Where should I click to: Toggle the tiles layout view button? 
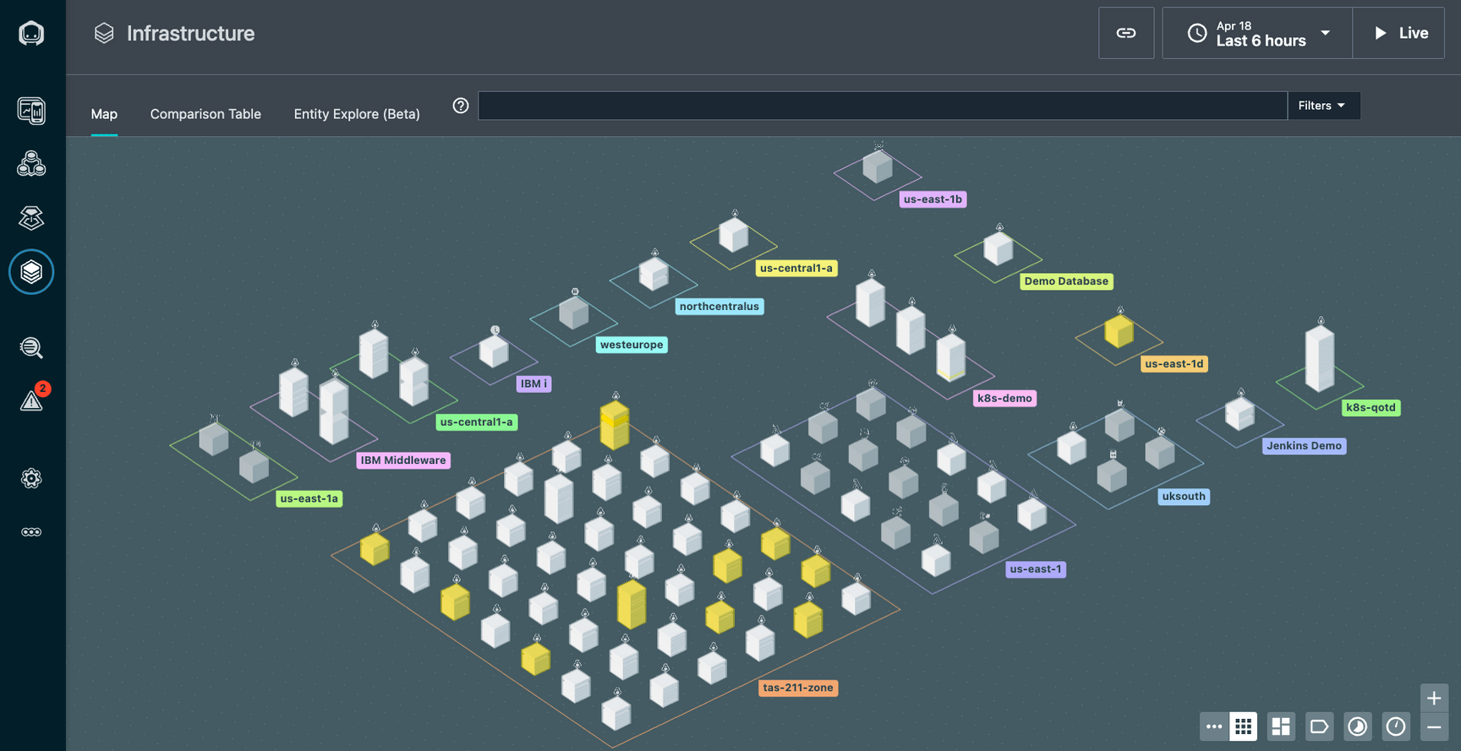[x=1281, y=727]
